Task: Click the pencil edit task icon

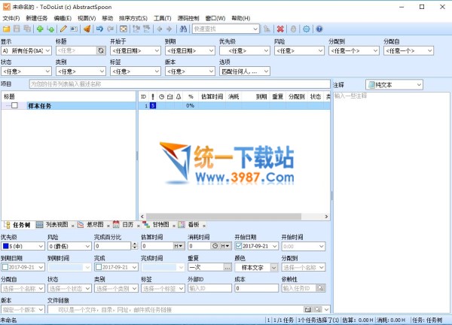Action: [63, 29]
